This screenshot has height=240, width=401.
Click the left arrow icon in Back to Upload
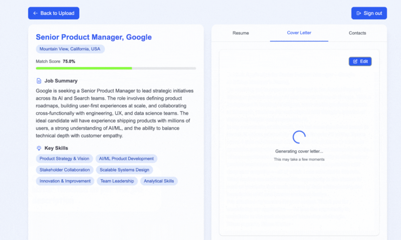(x=35, y=13)
